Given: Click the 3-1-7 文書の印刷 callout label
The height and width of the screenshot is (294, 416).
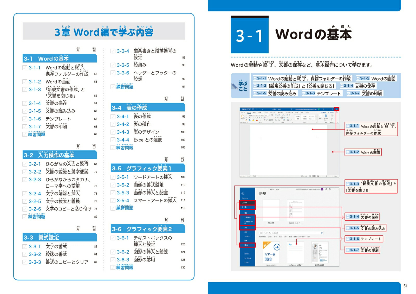Looking at the screenshot, I should click(x=362, y=250).
